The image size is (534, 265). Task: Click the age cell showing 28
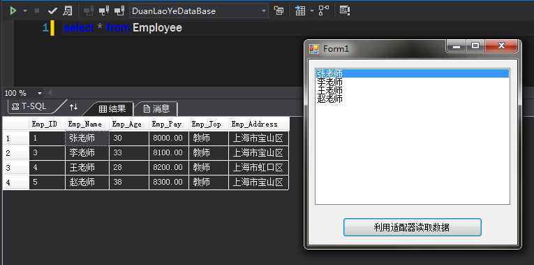tap(129, 168)
